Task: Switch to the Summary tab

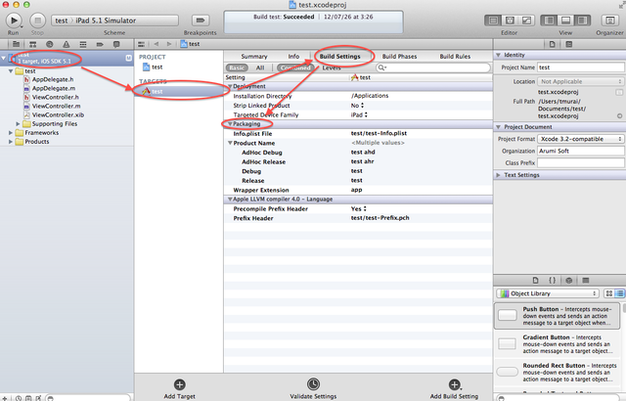Action: (x=254, y=57)
